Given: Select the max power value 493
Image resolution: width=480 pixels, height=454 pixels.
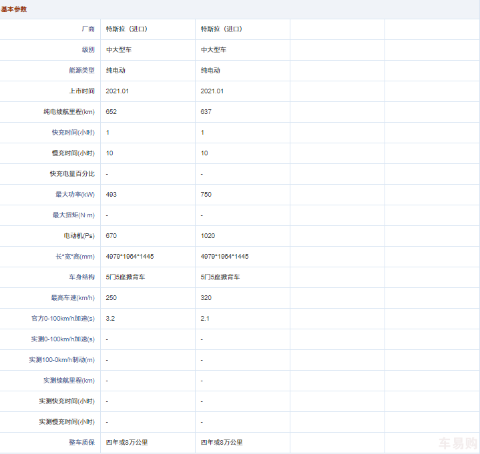Looking at the screenshot, I should [111, 195].
